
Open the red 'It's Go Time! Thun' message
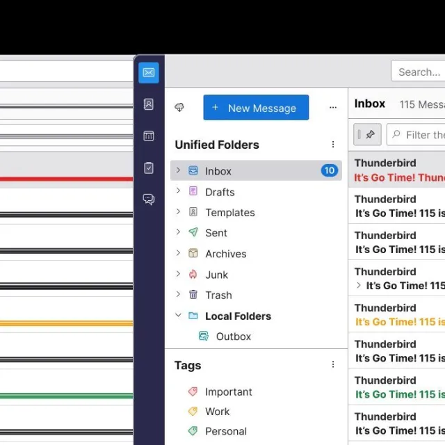coord(396,170)
